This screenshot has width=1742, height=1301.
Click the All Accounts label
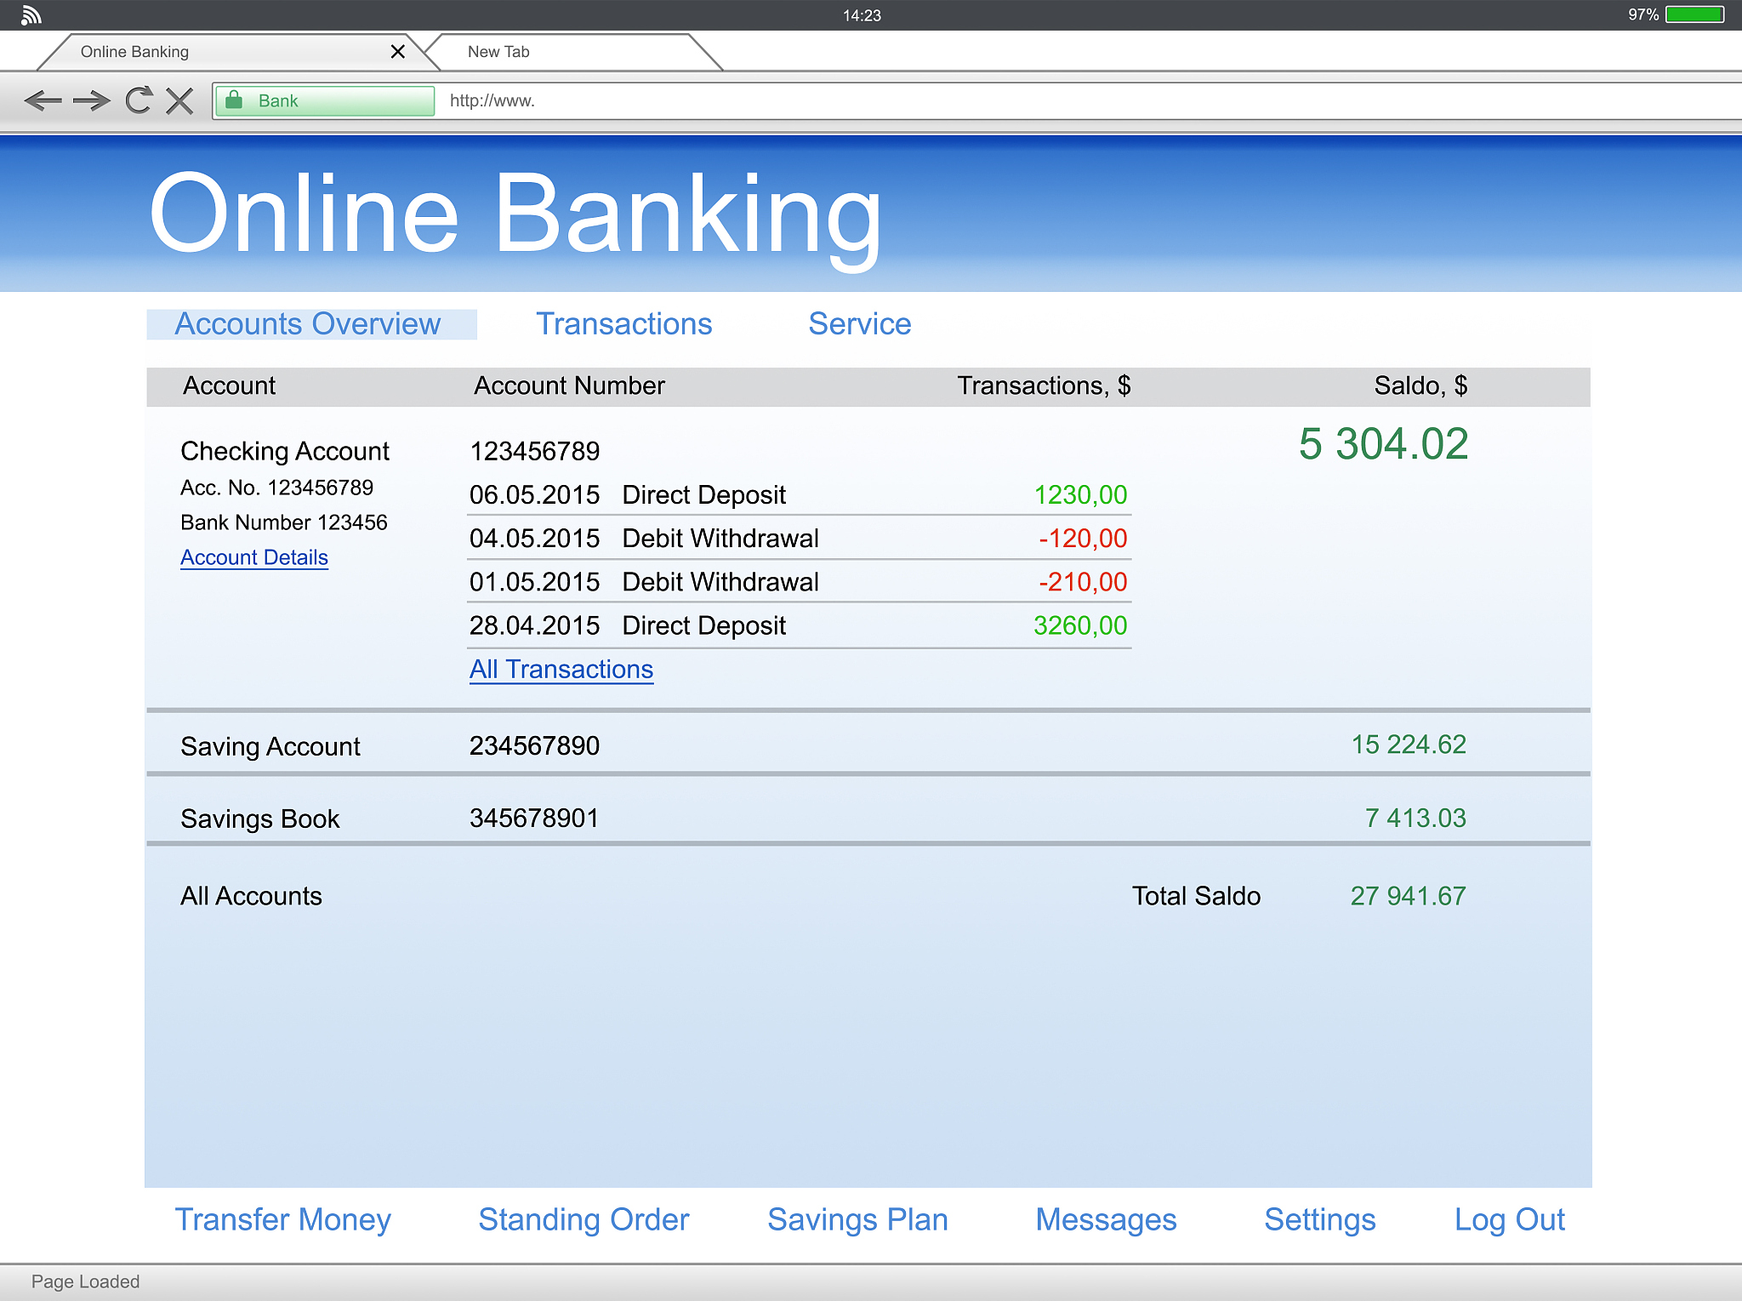(x=251, y=896)
